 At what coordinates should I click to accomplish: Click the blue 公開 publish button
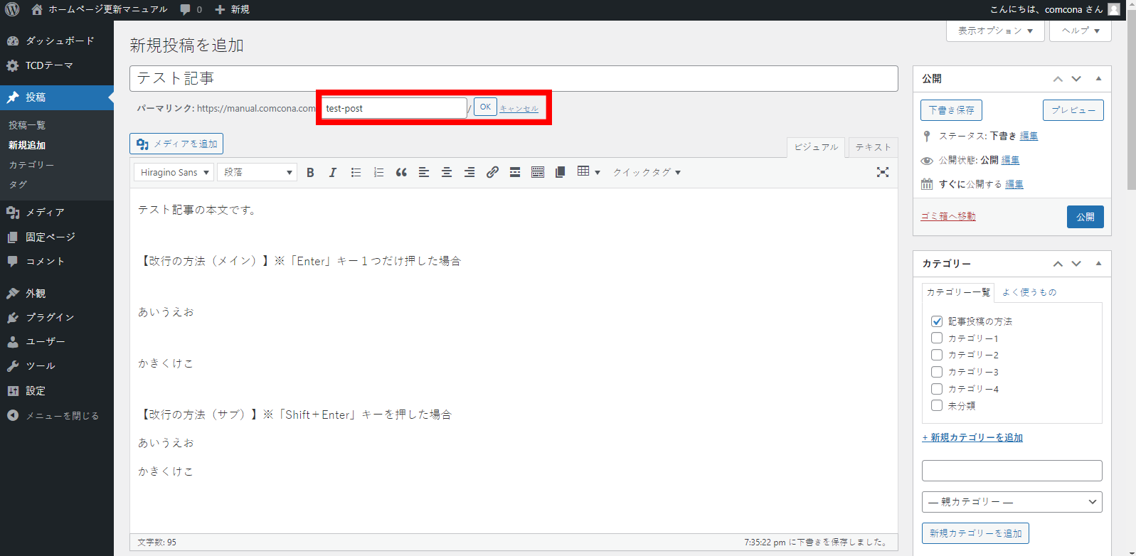(1085, 217)
